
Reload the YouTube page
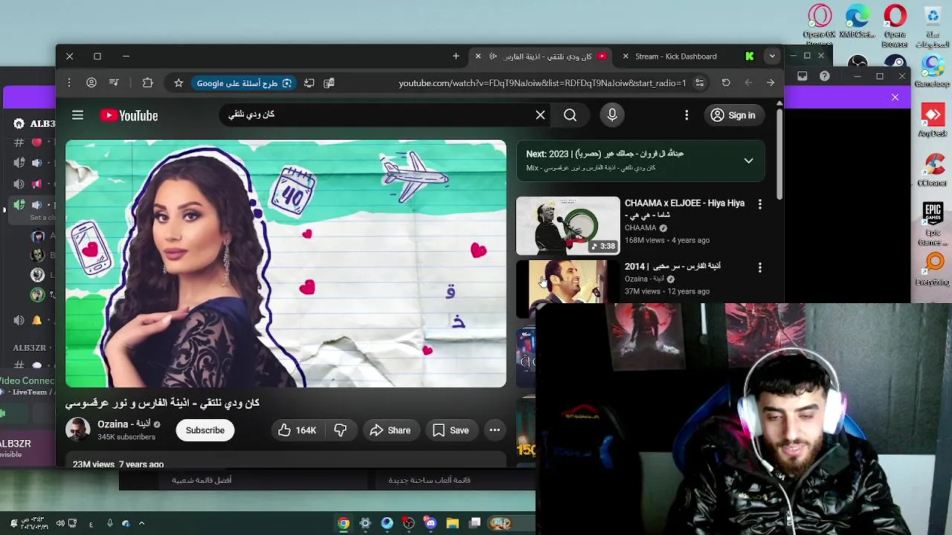(726, 83)
